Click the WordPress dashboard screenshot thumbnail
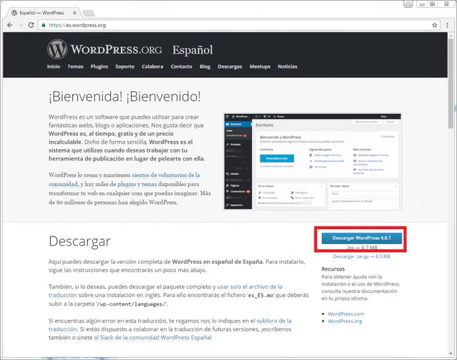 (313, 161)
